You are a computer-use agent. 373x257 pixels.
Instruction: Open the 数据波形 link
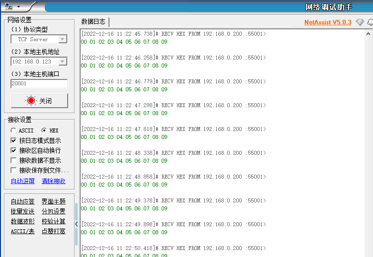point(23,221)
